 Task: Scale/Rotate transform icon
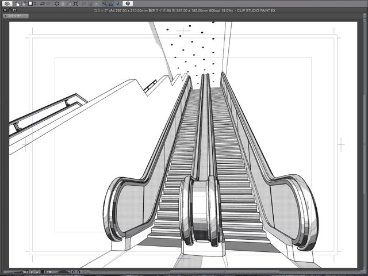click(75, 3)
